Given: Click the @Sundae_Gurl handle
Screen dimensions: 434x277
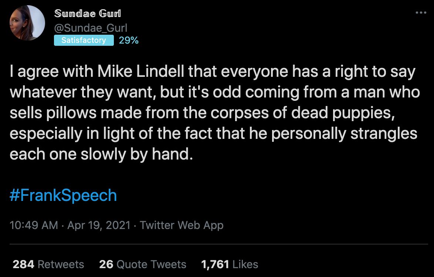Looking at the screenshot, I should pos(91,27).
